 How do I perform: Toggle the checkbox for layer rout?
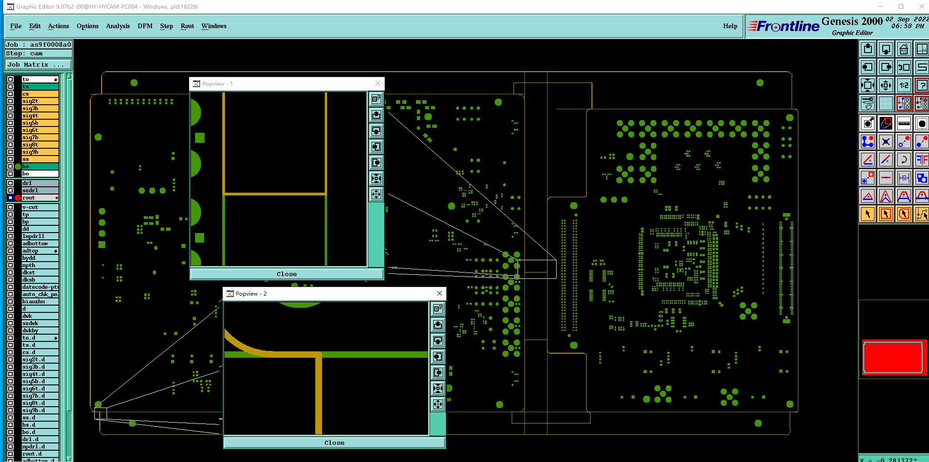tap(10, 198)
